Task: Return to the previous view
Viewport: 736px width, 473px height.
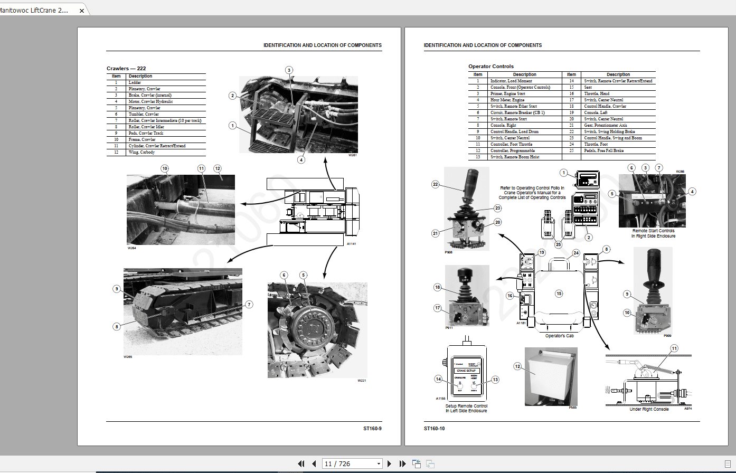Action: [416, 463]
